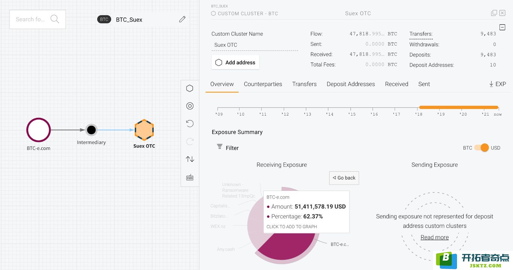The height and width of the screenshot is (270, 513).
Task: Click the '09 timeline tick
Action: tap(219, 114)
